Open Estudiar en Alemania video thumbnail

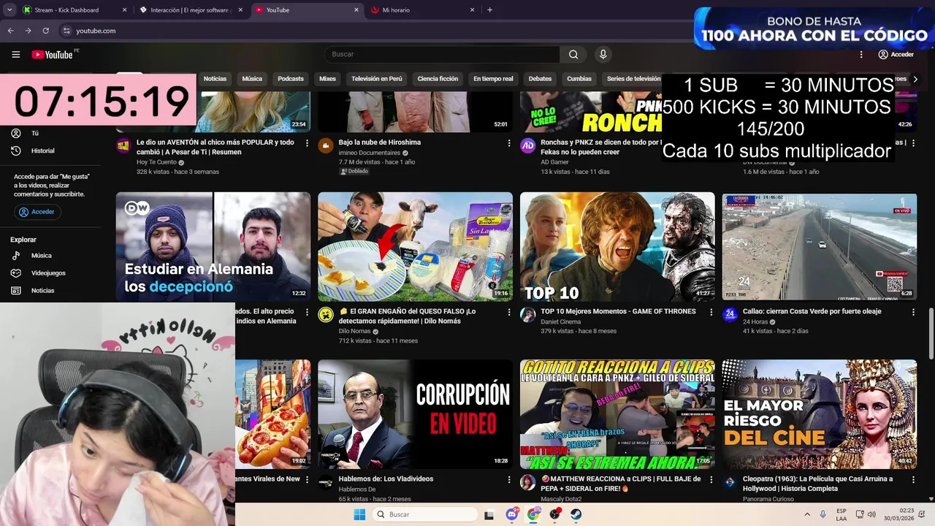(x=213, y=247)
